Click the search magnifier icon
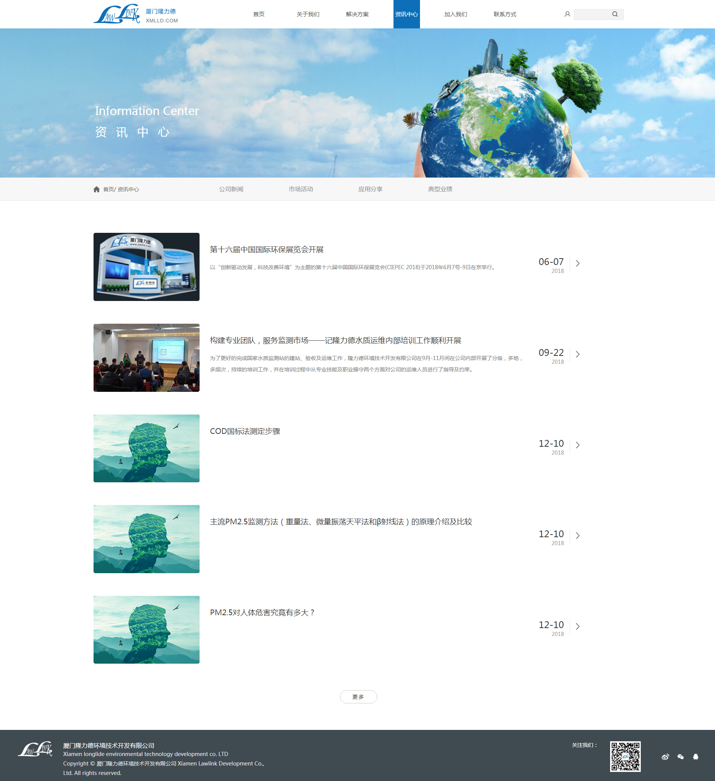The height and width of the screenshot is (781, 715). pyautogui.click(x=615, y=14)
